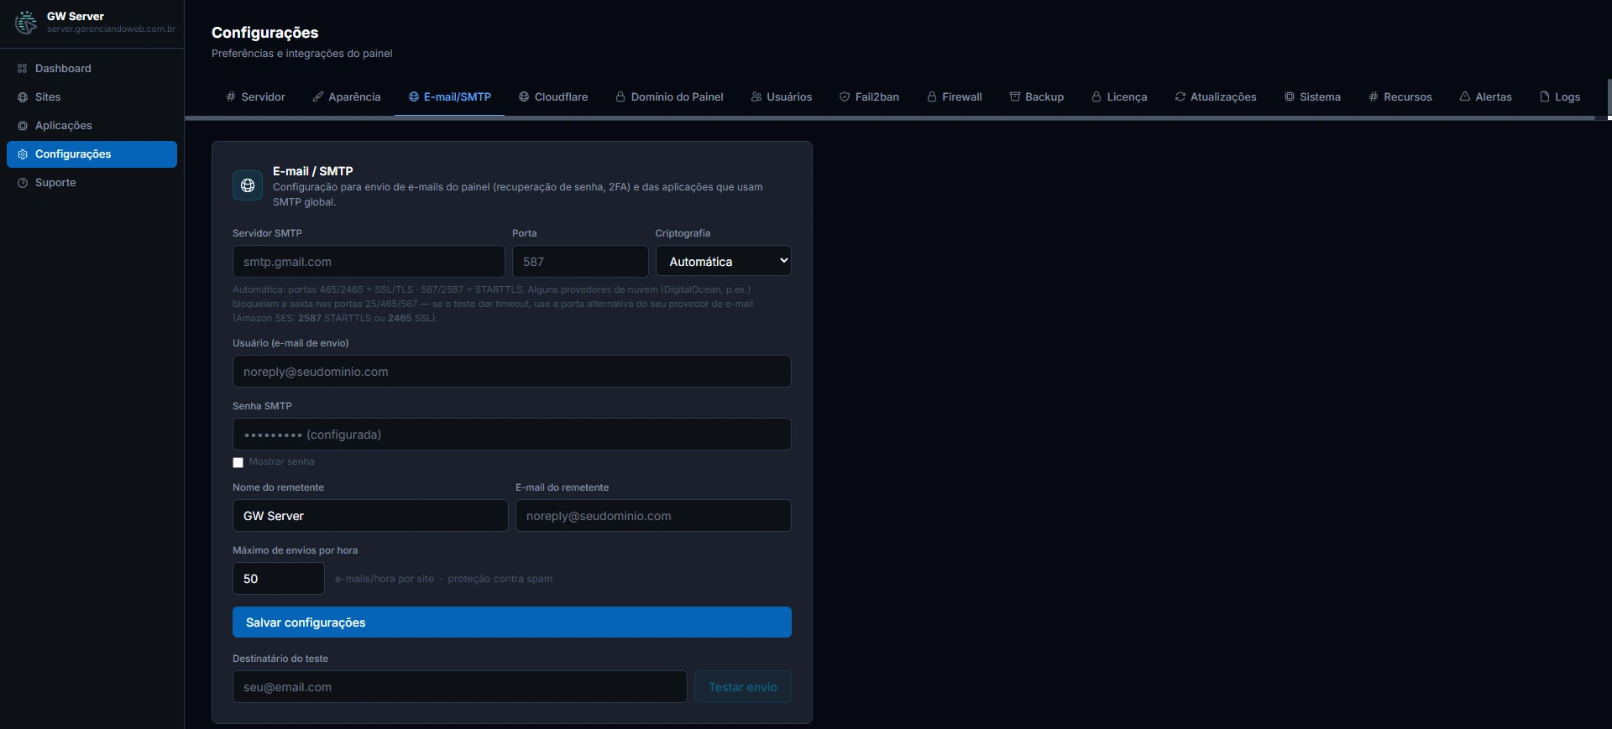Viewport: 1612px width, 729px height.
Task: Focus the Porta input field
Action: 580,261
